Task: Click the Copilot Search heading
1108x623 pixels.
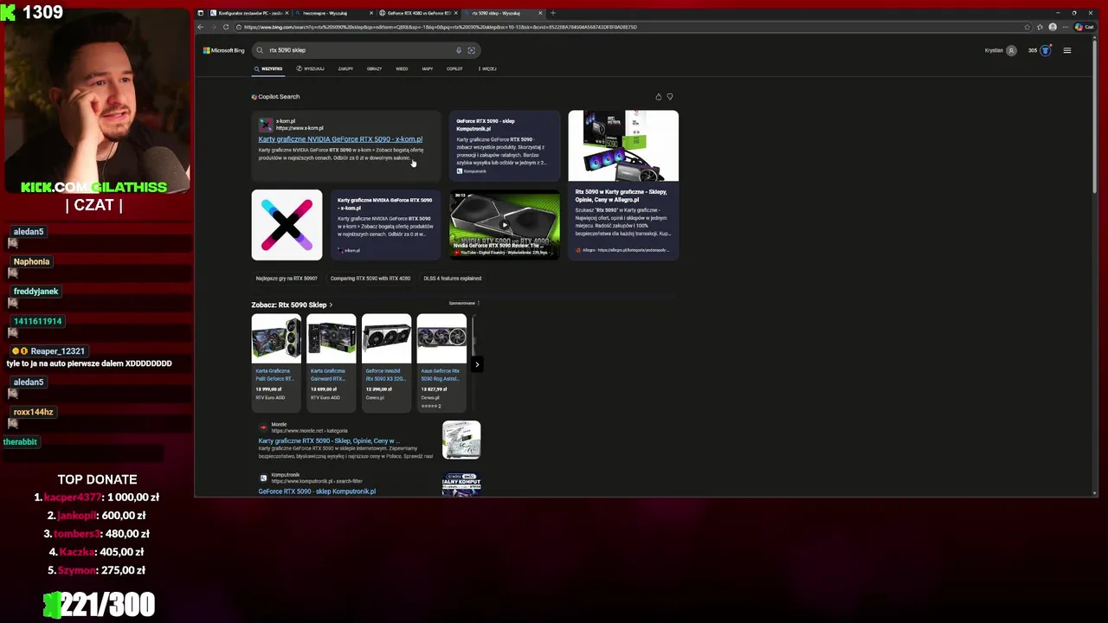Action: [x=278, y=97]
